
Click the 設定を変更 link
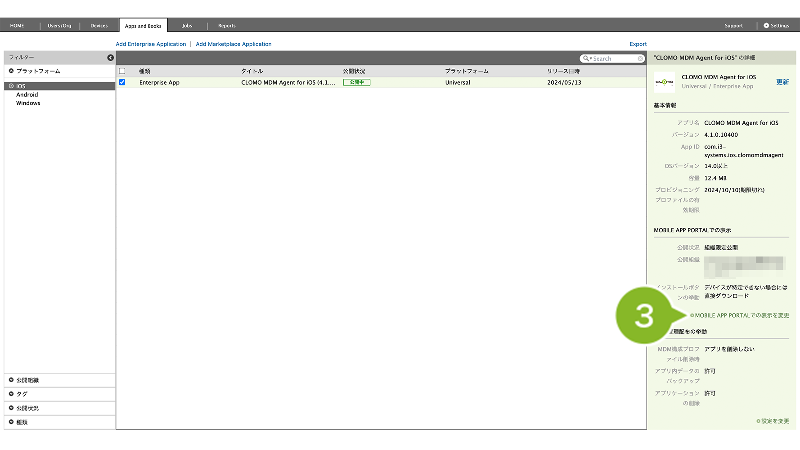point(775,421)
